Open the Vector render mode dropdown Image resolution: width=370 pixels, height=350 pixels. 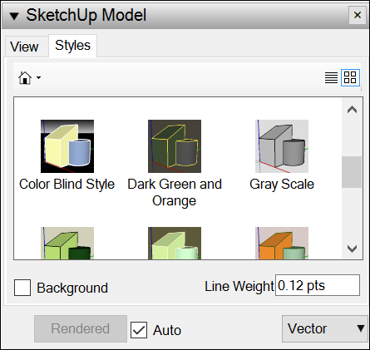324,328
